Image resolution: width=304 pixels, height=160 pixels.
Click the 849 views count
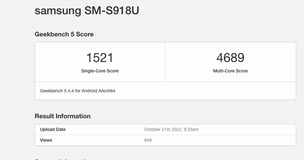pos(148,140)
